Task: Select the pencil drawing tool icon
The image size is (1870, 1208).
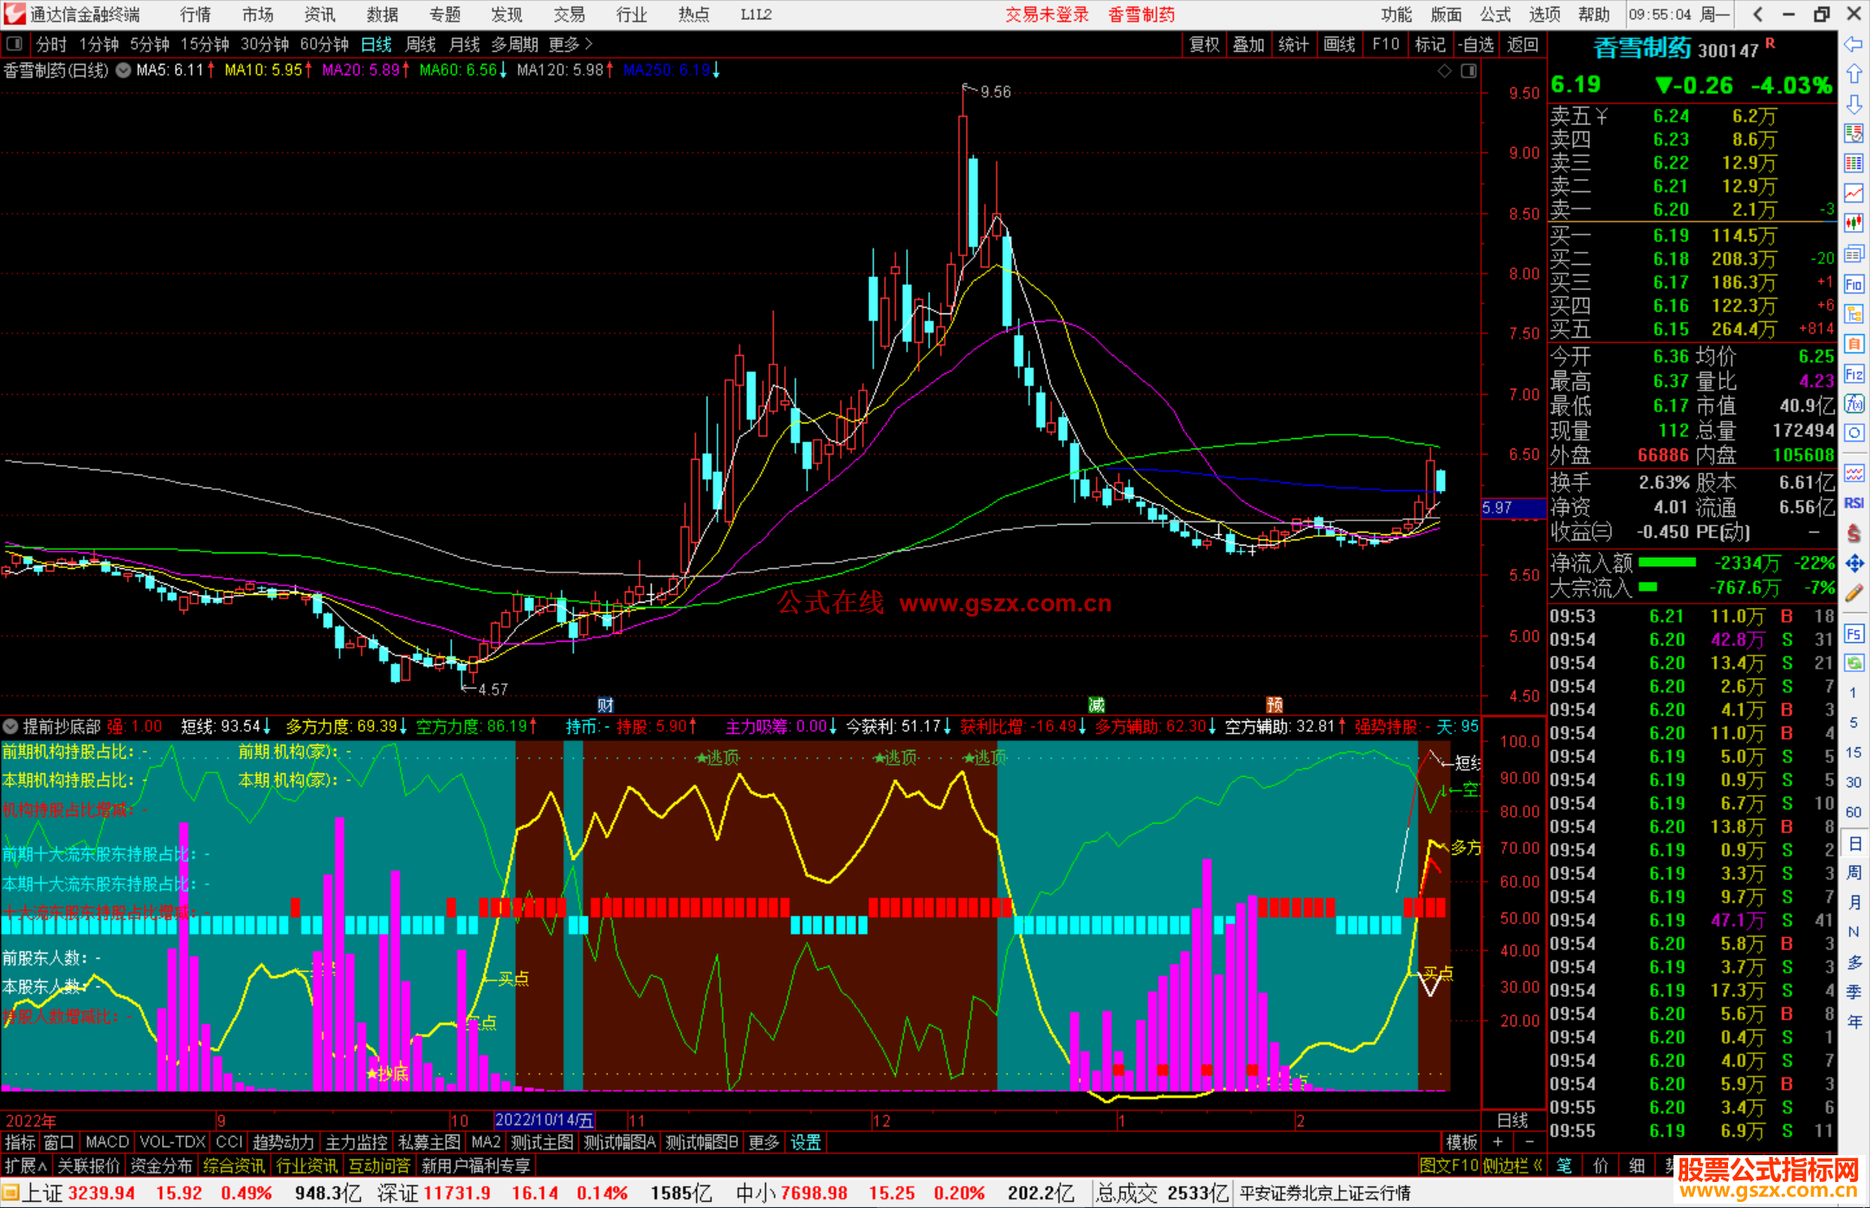Action: [x=1854, y=594]
